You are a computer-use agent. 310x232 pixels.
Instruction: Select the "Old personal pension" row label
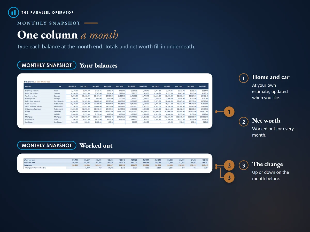click(33, 109)
